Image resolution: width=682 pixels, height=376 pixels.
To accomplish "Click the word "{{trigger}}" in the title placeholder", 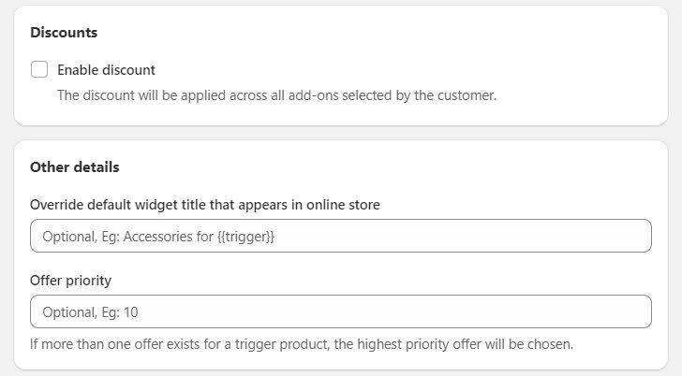I will pyautogui.click(x=246, y=237).
